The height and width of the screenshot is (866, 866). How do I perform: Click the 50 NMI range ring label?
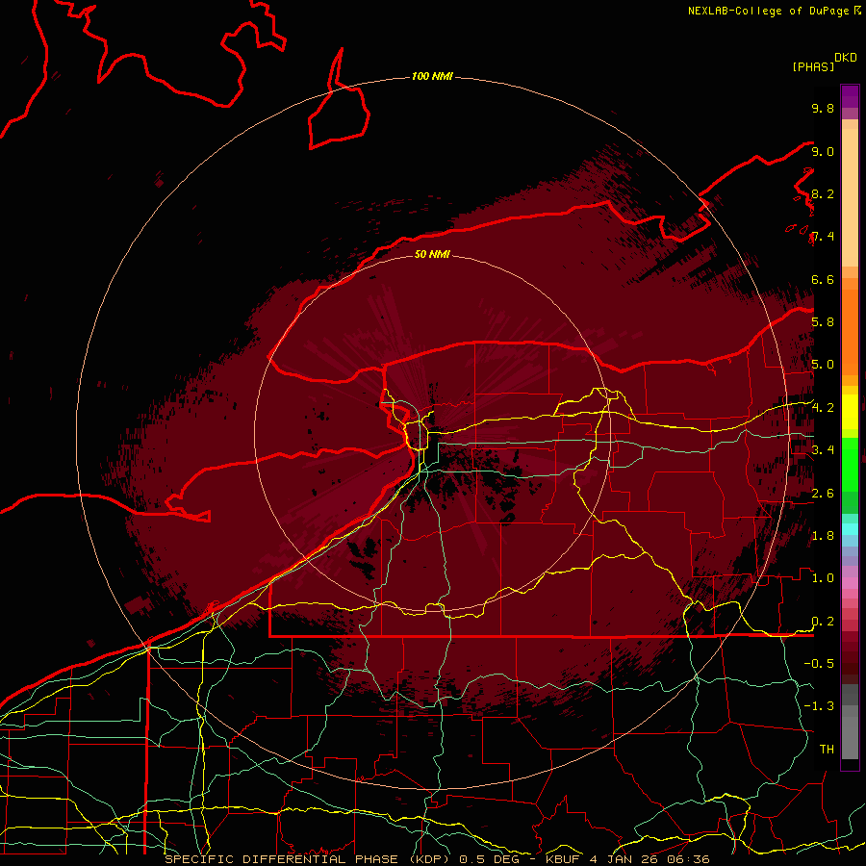coord(432,254)
